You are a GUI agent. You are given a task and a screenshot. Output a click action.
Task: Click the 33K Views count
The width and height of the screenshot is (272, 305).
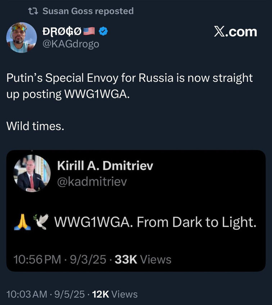pyautogui.click(x=143, y=259)
